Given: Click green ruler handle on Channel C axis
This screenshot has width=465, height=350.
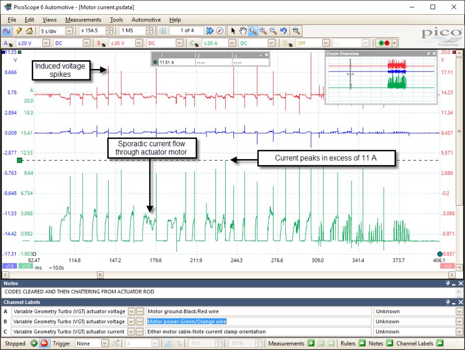Looking at the screenshot, I should (20, 161).
